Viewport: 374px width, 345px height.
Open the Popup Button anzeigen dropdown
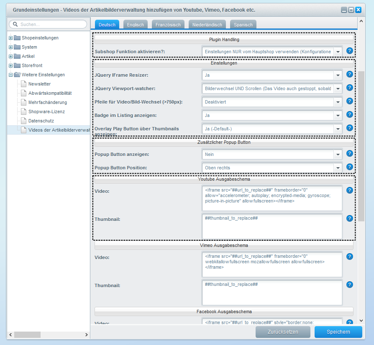[x=338, y=154]
